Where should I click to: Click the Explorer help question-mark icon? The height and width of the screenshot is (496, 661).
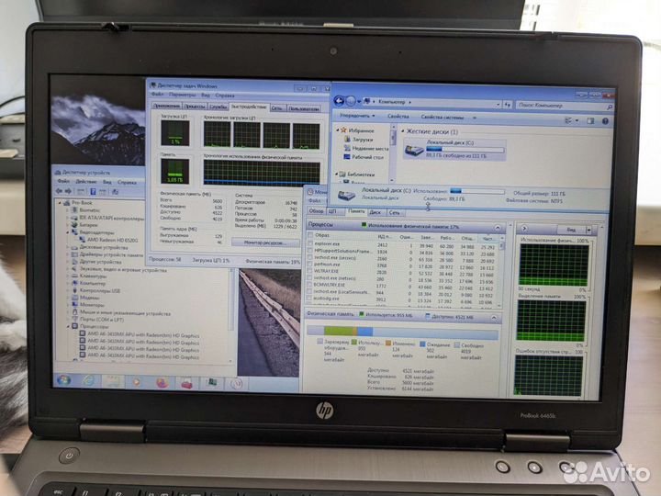(x=605, y=121)
